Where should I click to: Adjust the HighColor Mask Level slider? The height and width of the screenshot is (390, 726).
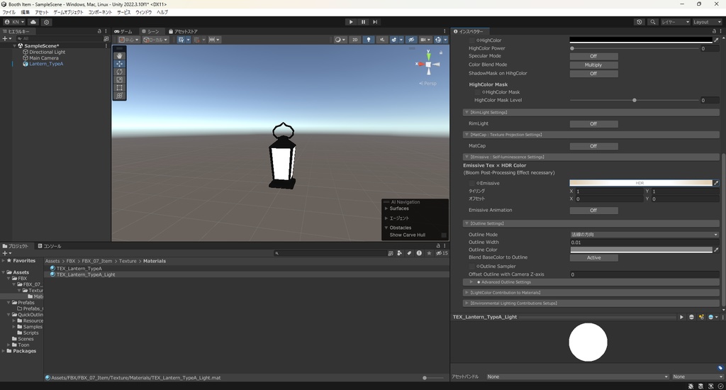[635, 100]
